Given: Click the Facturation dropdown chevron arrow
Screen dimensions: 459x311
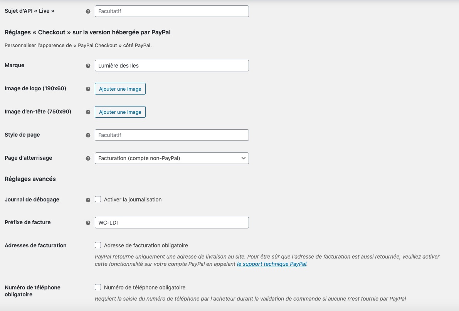Looking at the screenshot, I should pyautogui.click(x=243, y=158).
